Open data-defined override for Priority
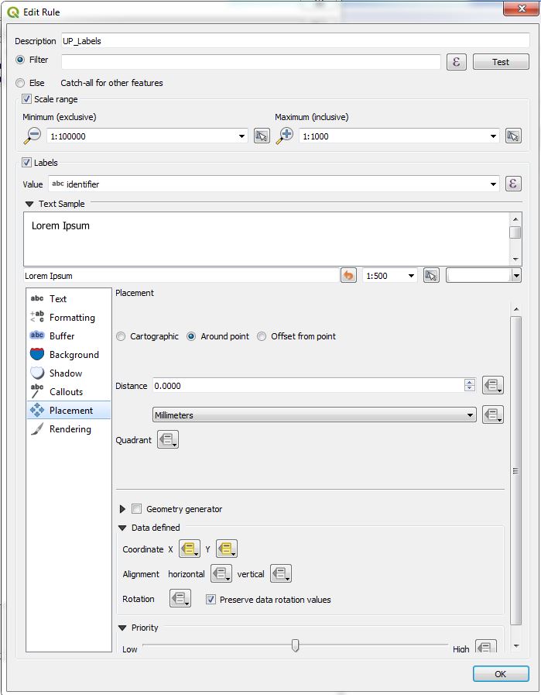The image size is (541, 695). pos(485,646)
